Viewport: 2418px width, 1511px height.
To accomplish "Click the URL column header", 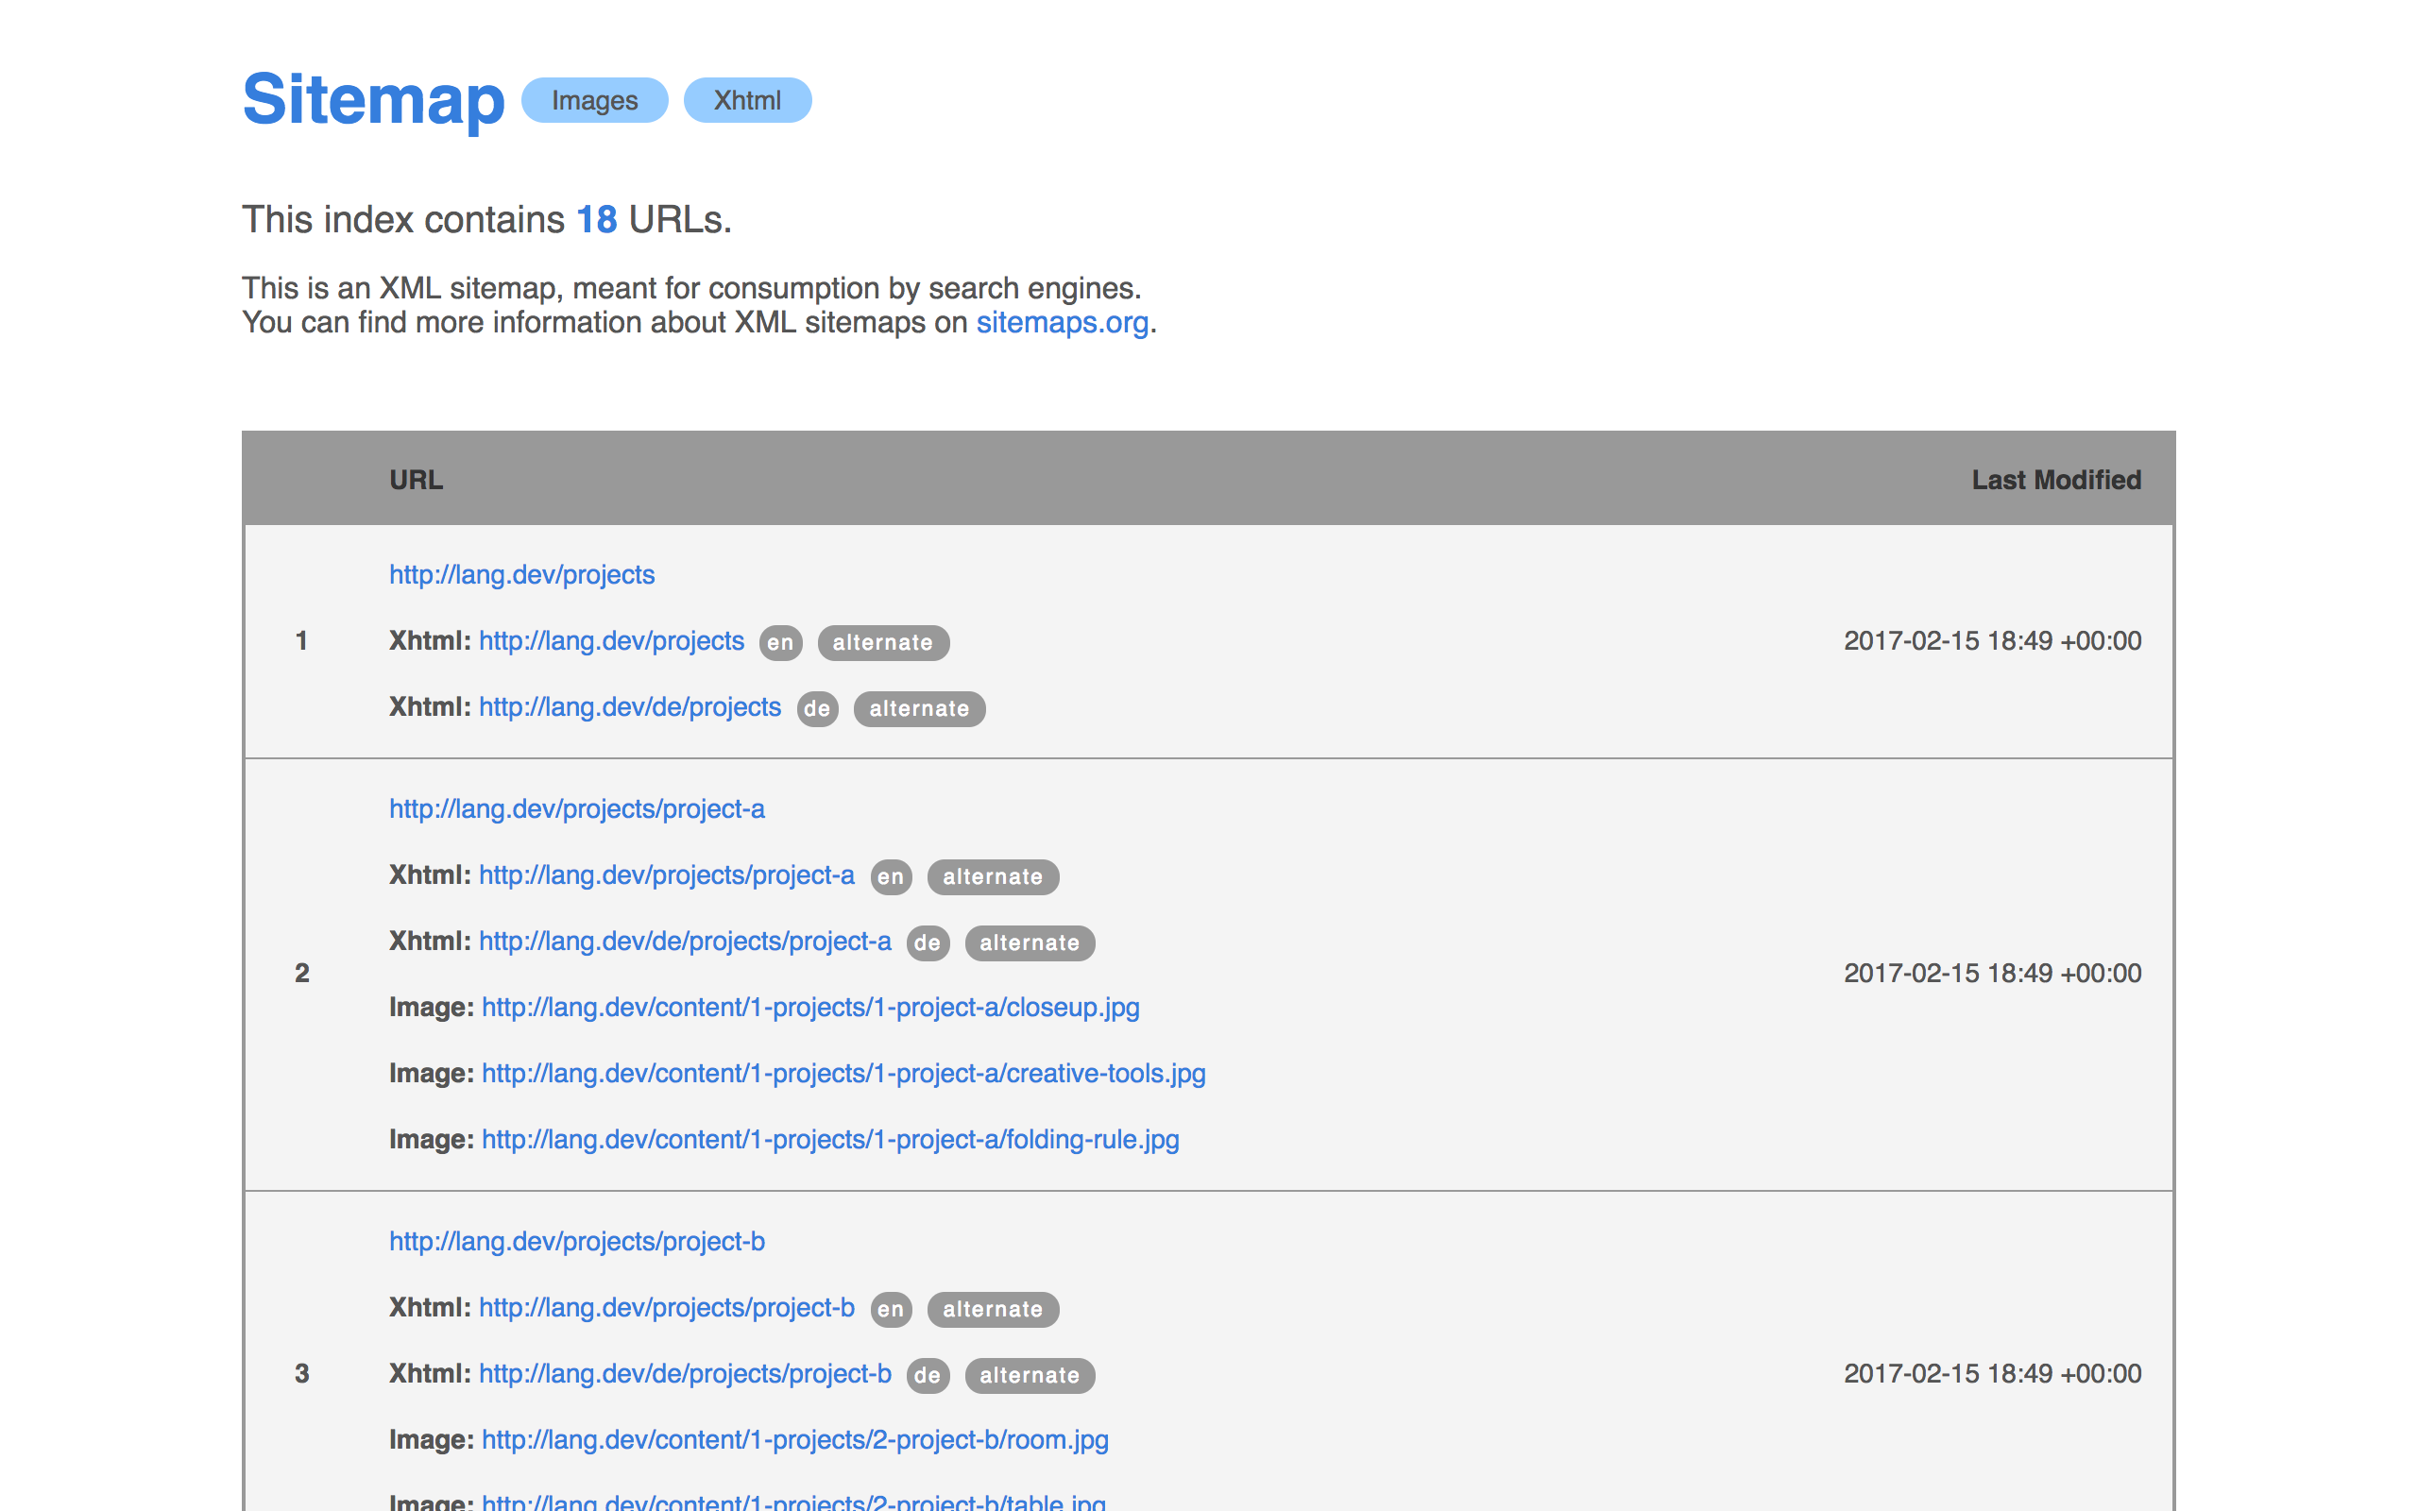I will (x=416, y=480).
